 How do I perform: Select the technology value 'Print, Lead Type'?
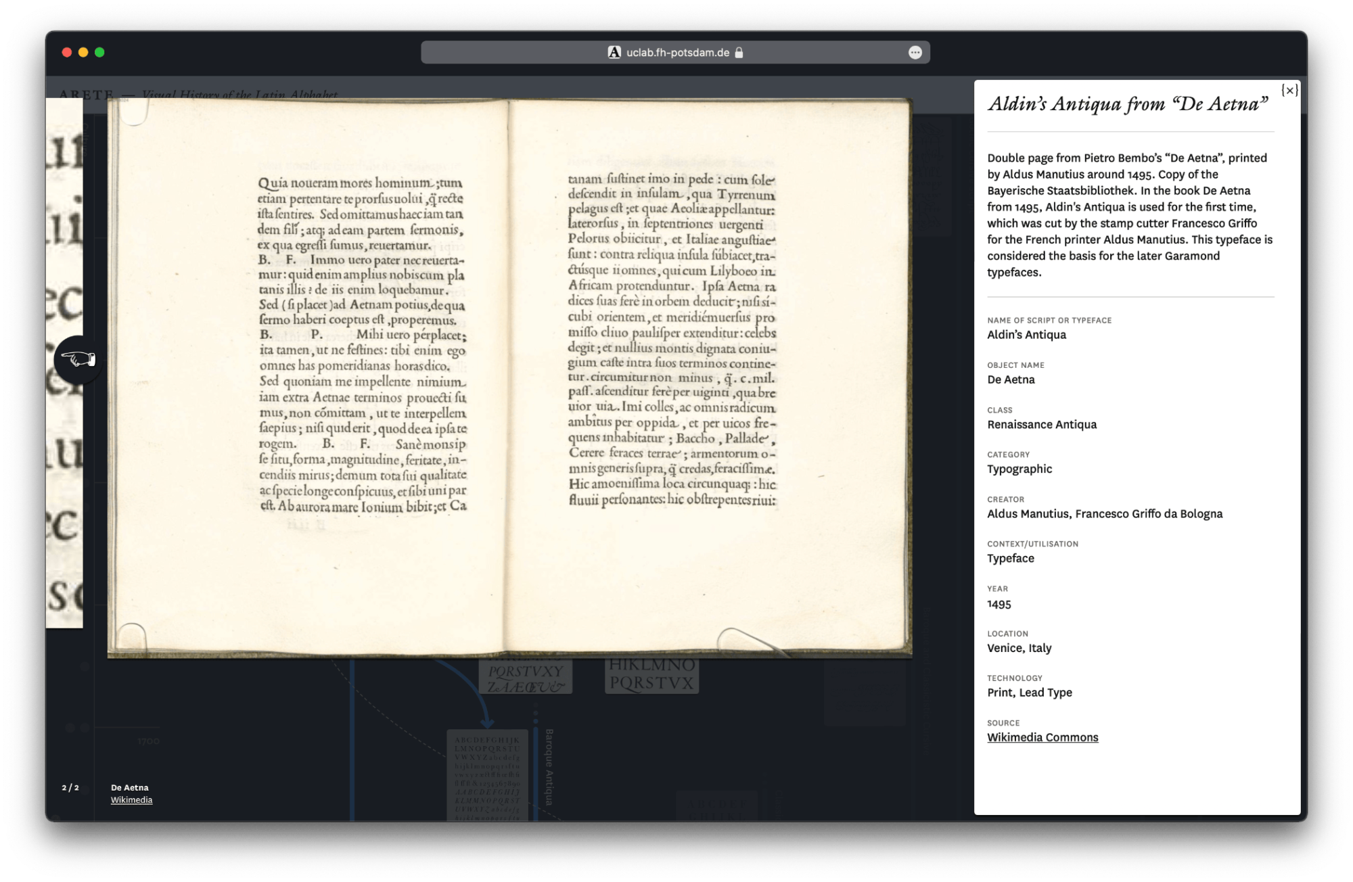click(1030, 692)
